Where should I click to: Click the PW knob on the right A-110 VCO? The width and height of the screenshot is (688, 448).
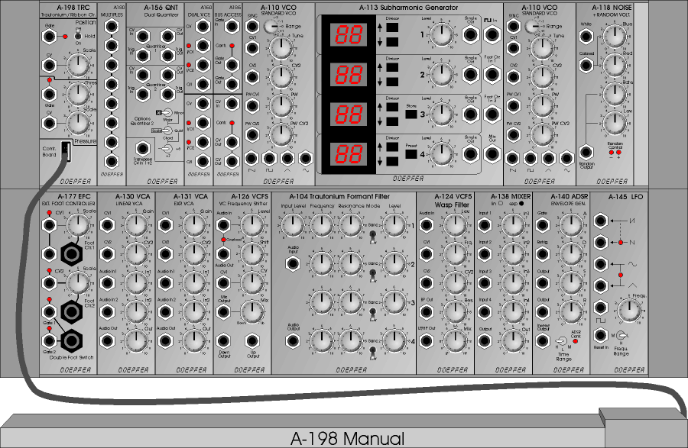coord(542,105)
